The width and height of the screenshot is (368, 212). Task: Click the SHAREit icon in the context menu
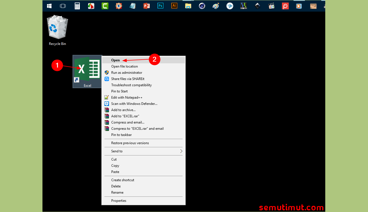tap(107, 79)
